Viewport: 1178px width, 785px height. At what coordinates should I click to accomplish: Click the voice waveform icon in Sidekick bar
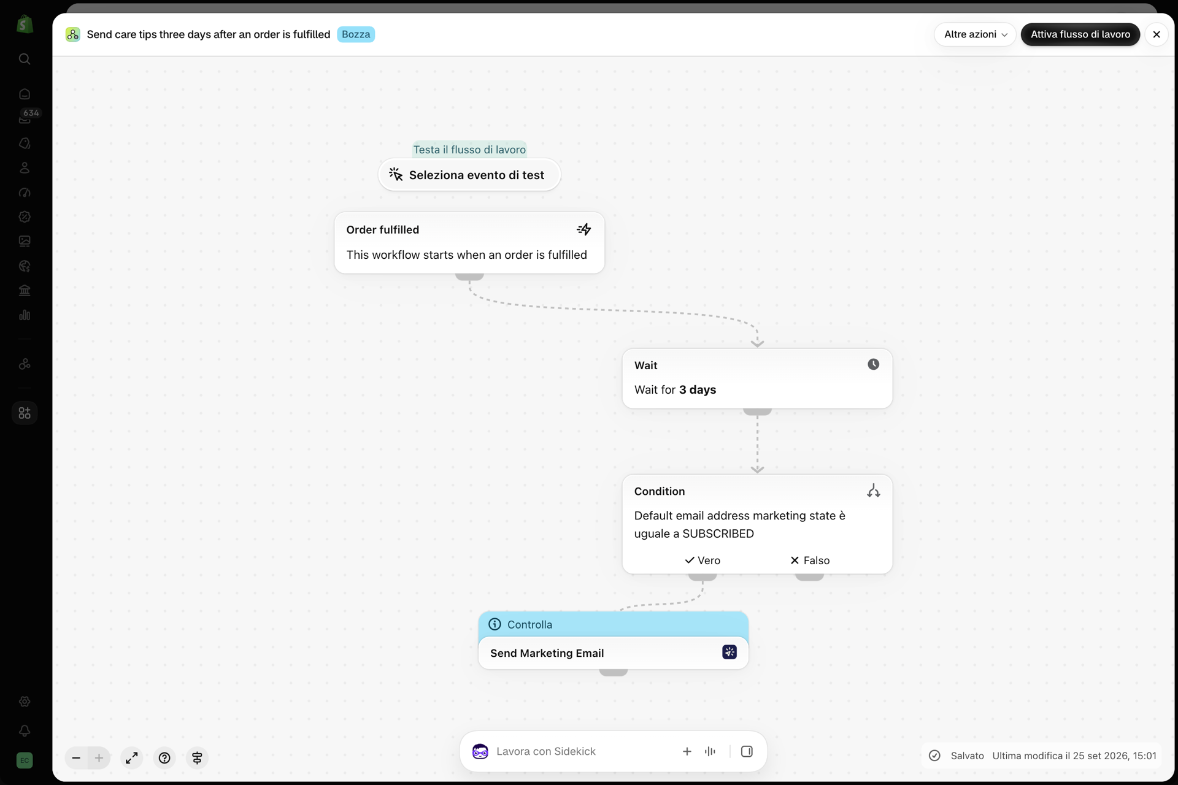tap(710, 751)
